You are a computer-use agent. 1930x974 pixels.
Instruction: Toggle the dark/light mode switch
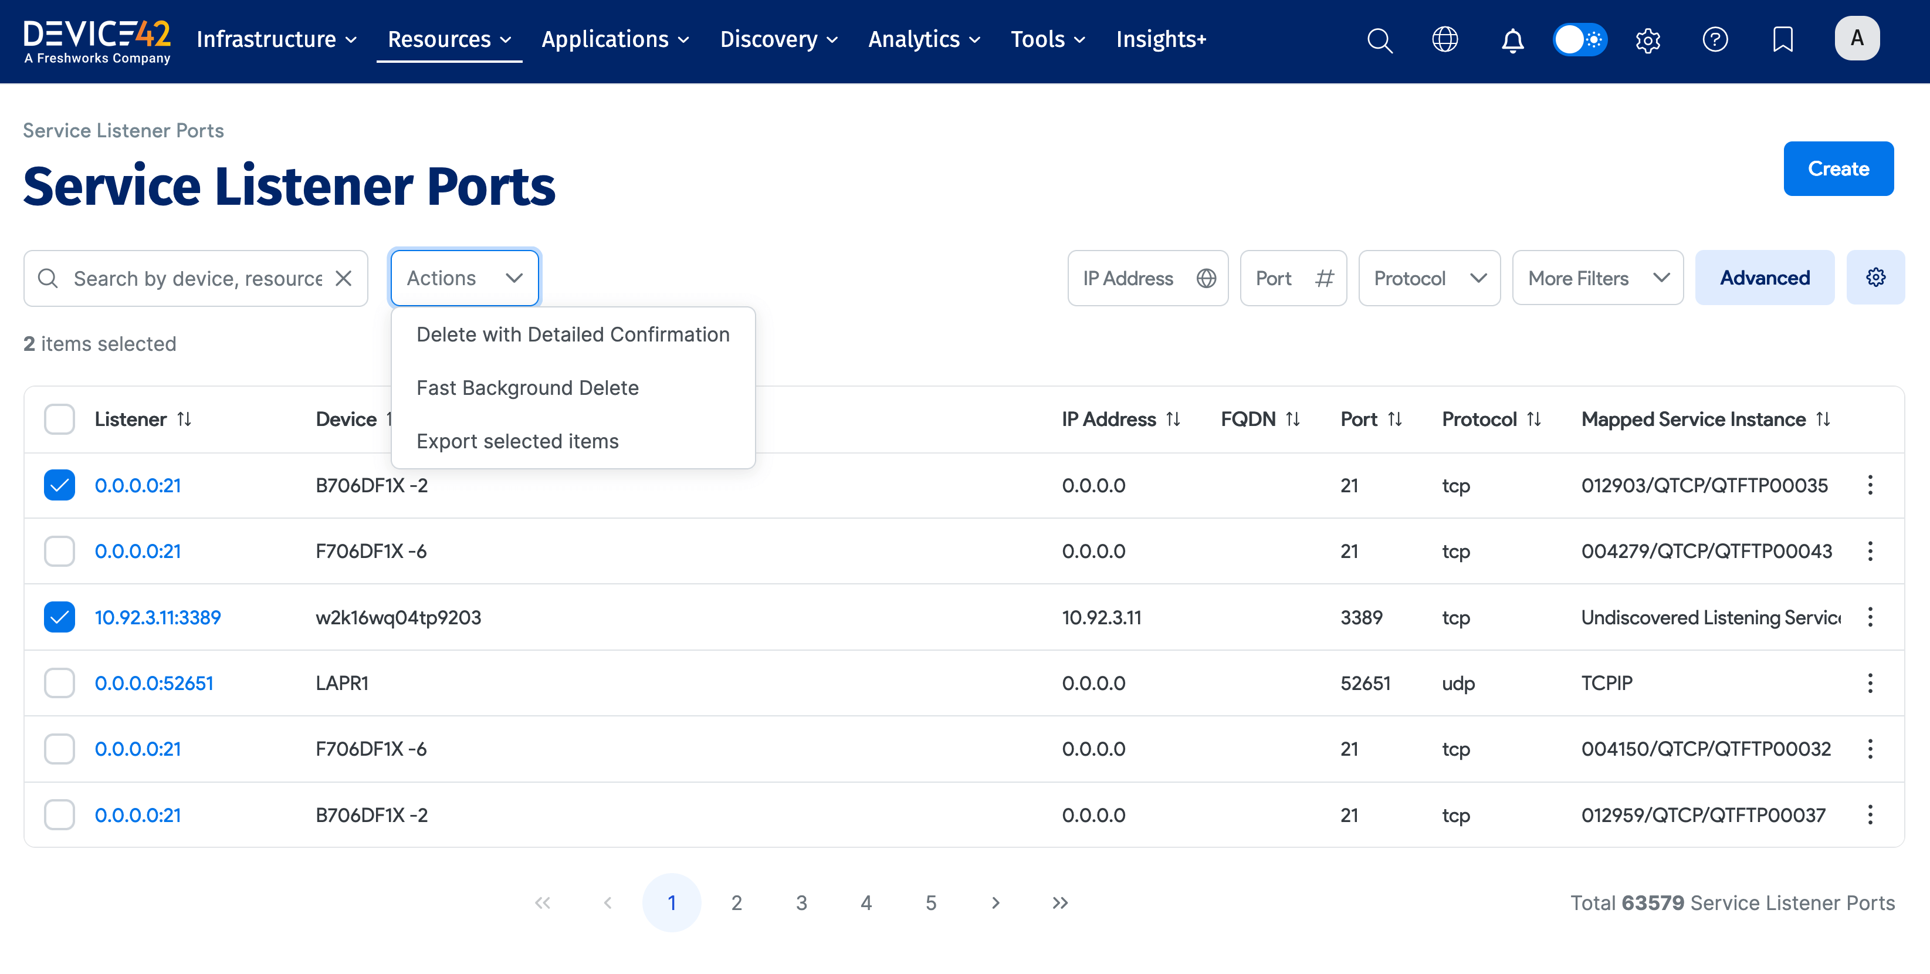(1580, 40)
